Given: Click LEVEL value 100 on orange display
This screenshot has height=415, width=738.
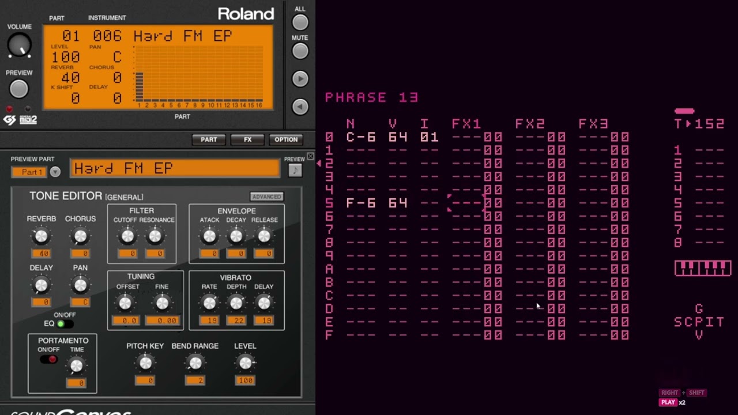Looking at the screenshot, I should pos(65,57).
